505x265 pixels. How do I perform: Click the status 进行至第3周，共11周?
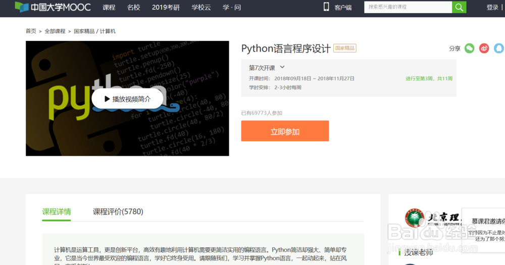[429, 79]
